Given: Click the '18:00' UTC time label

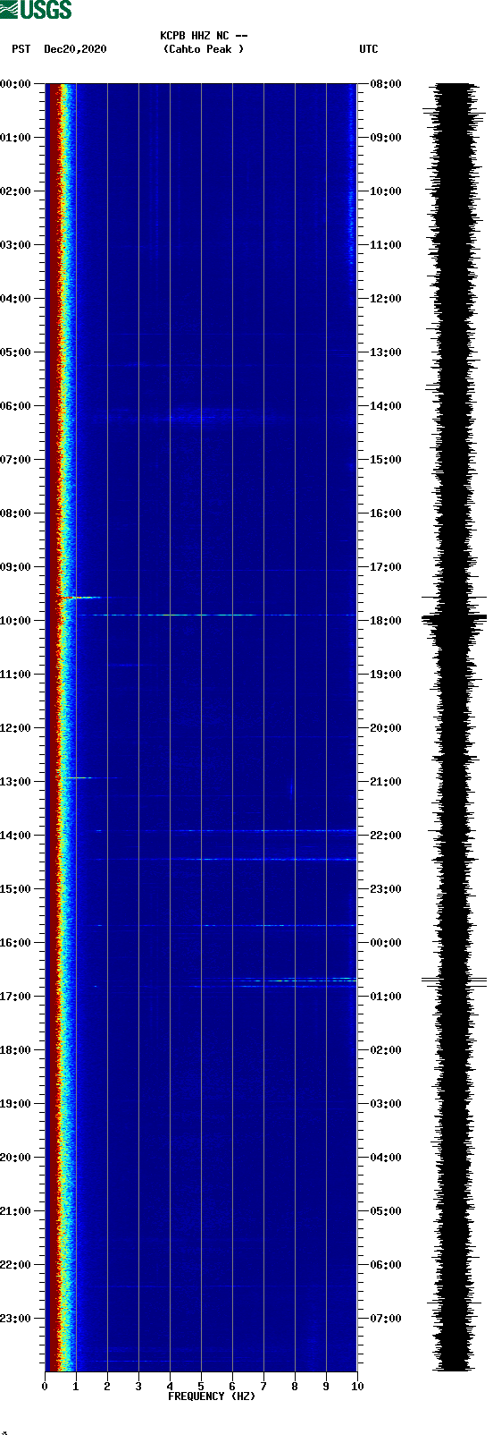Looking at the screenshot, I should [386, 621].
